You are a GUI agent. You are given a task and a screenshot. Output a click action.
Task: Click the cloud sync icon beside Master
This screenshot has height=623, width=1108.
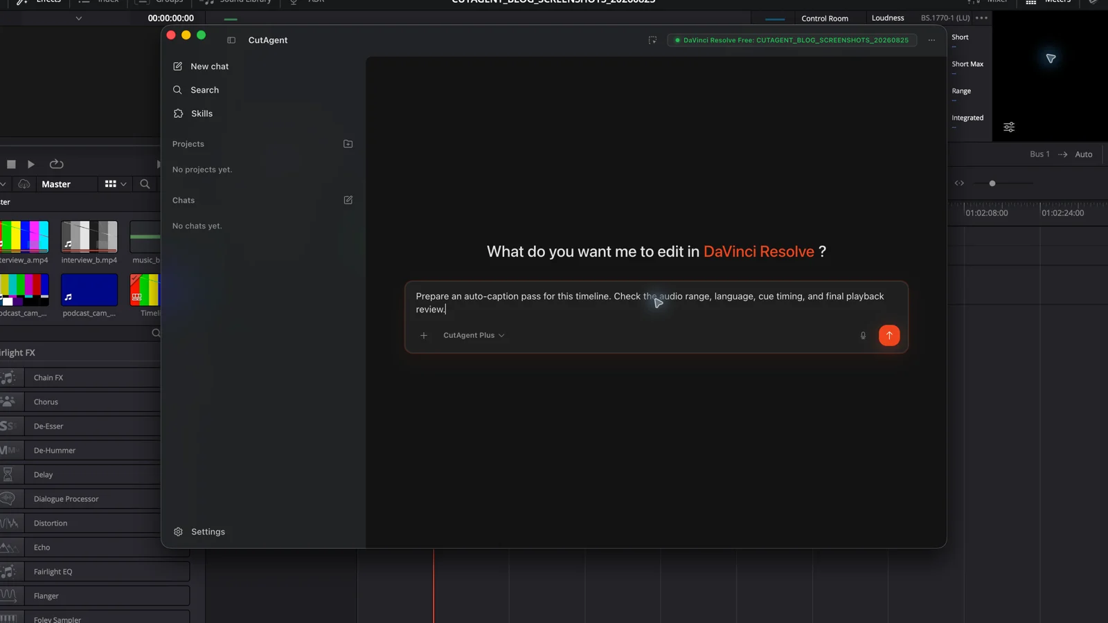pyautogui.click(x=24, y=184)
